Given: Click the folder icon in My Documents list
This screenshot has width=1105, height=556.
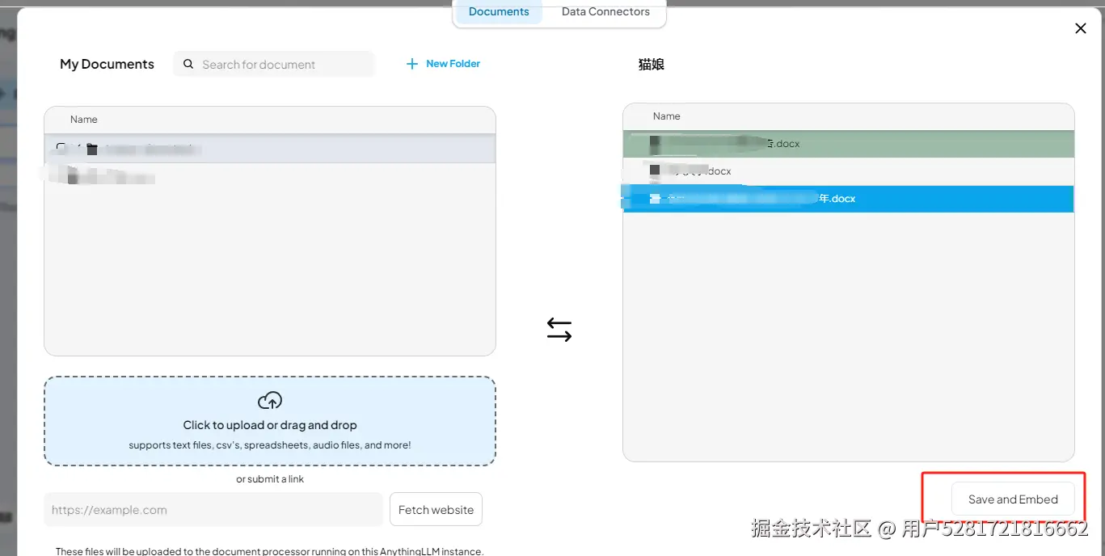Looking at the screenshot, I should 91,150.
